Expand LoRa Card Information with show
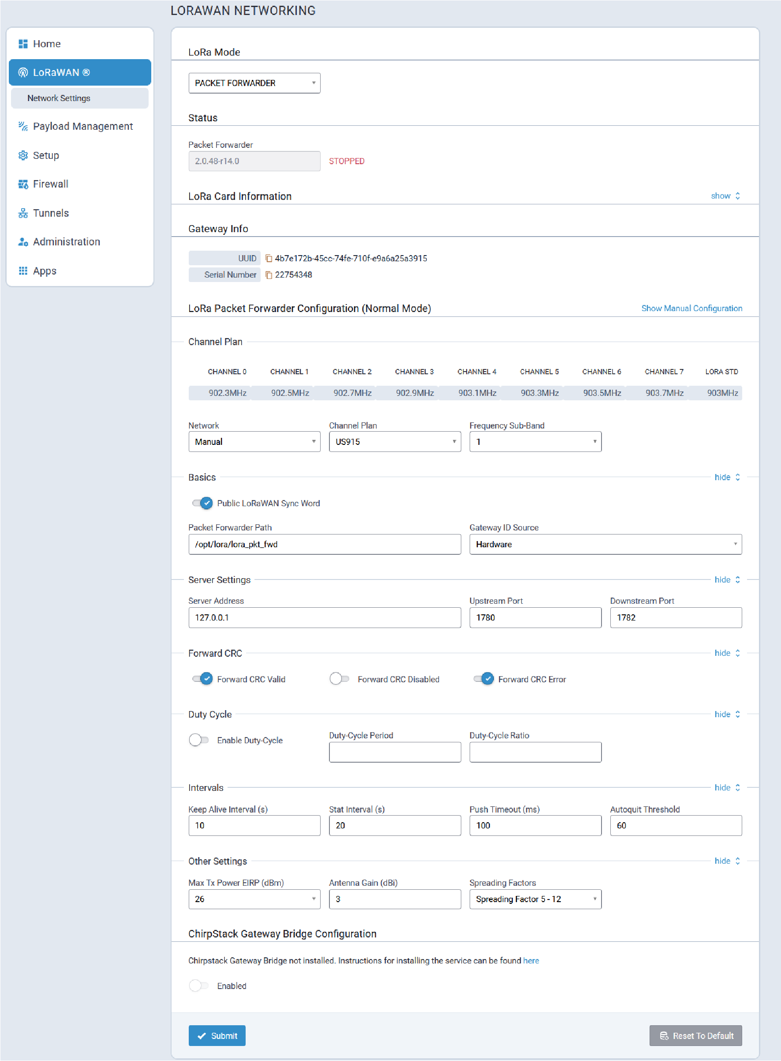The image size is (781, 1061). [x=724, y=196]
